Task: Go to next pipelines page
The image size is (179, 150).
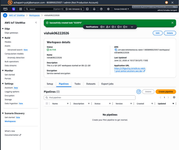Action: [x=168, y=97]
